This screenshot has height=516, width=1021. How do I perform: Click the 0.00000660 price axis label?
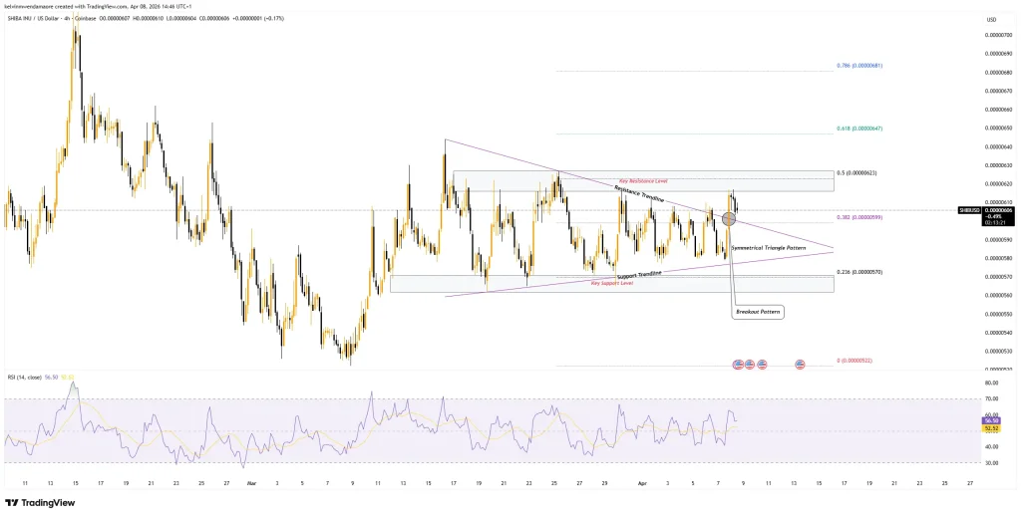[x=998, y=110]
